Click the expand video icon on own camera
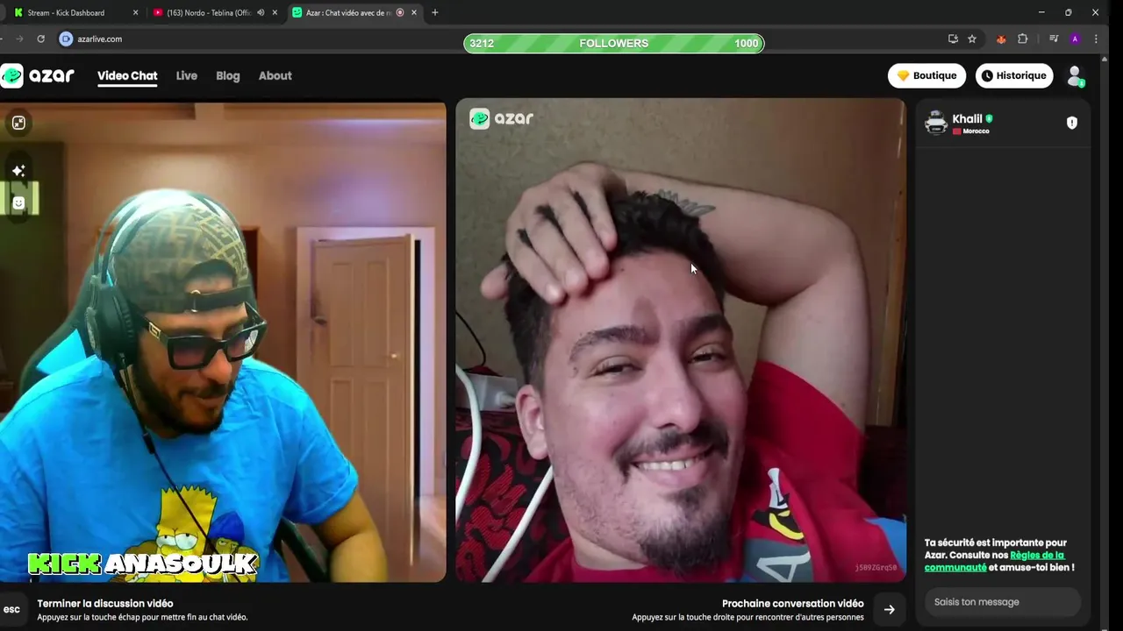1123x631 pixels. tap(18, 123)
